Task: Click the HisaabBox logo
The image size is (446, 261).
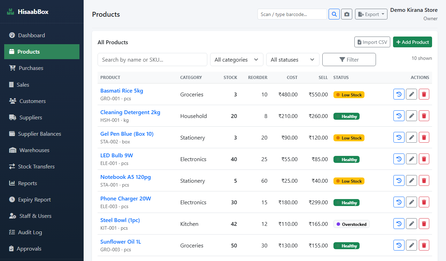Action: pos(28,11)
